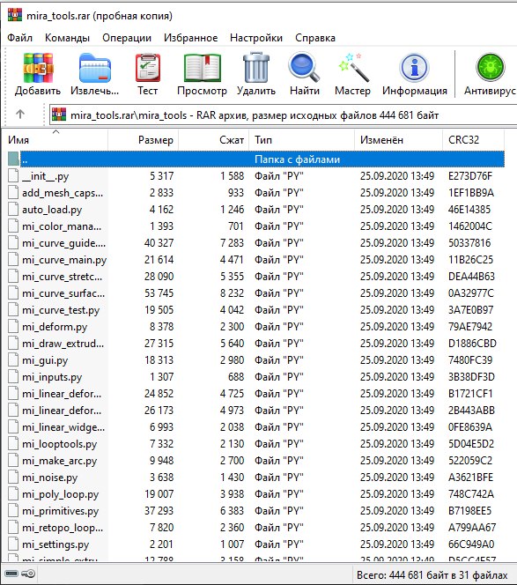517x585 pixels.
Task: Select the mi_linear_widge... file row
Action: (x=256, y=427)
